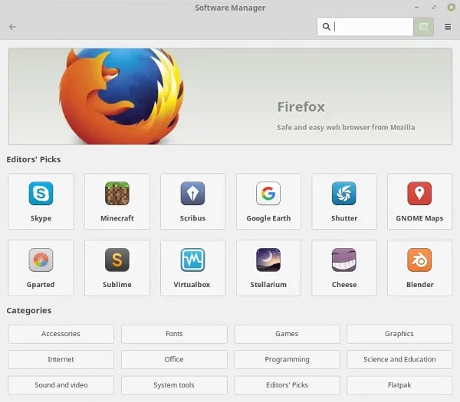Screen dimensions: 460x402
Task: Open the Firefox featured banner
Action: tap(230, 96)
